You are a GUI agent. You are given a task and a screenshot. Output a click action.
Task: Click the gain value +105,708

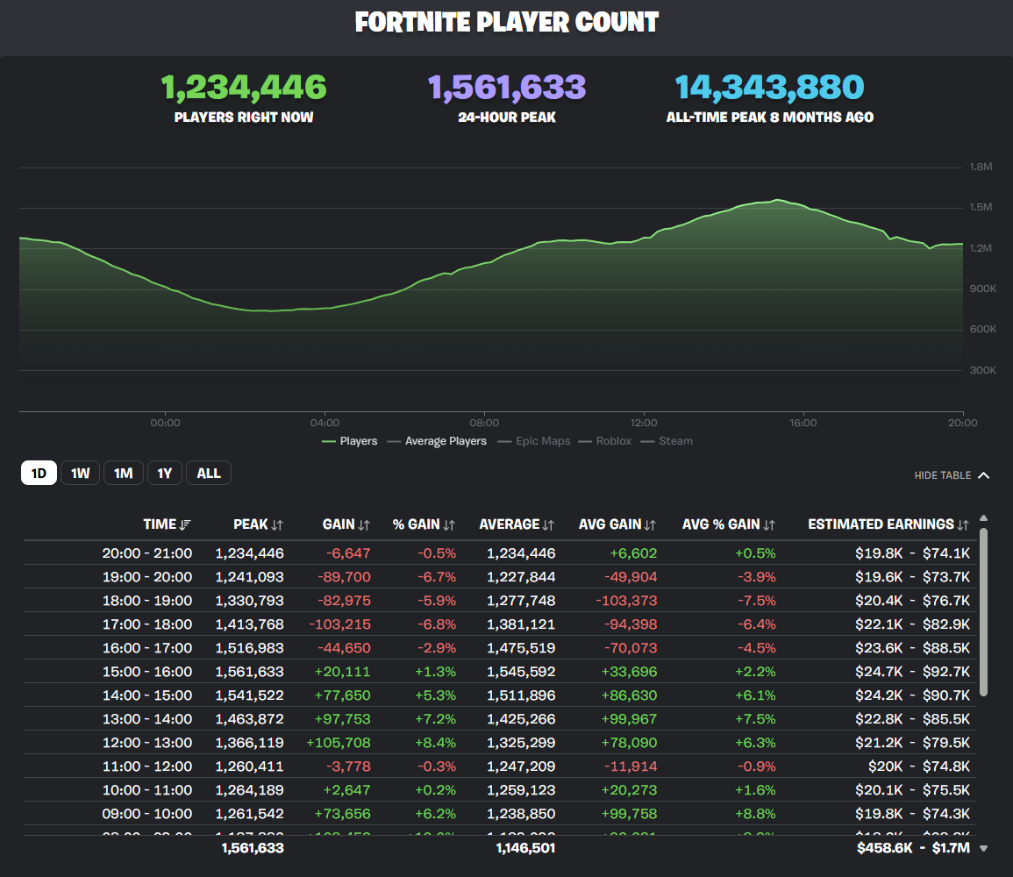click(x=339, y=744)
